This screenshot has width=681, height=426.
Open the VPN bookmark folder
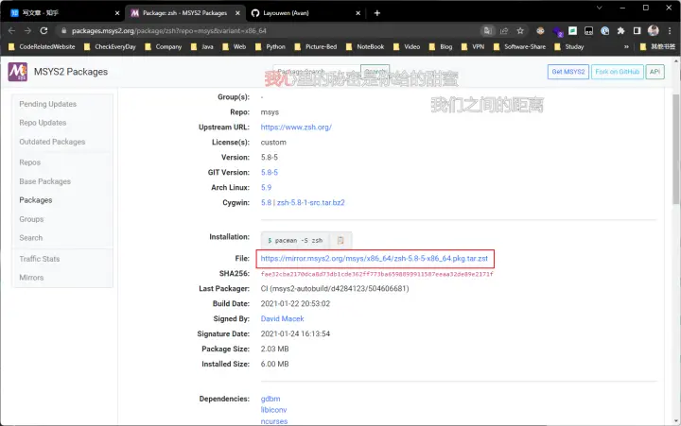click(x=473, y=47)
